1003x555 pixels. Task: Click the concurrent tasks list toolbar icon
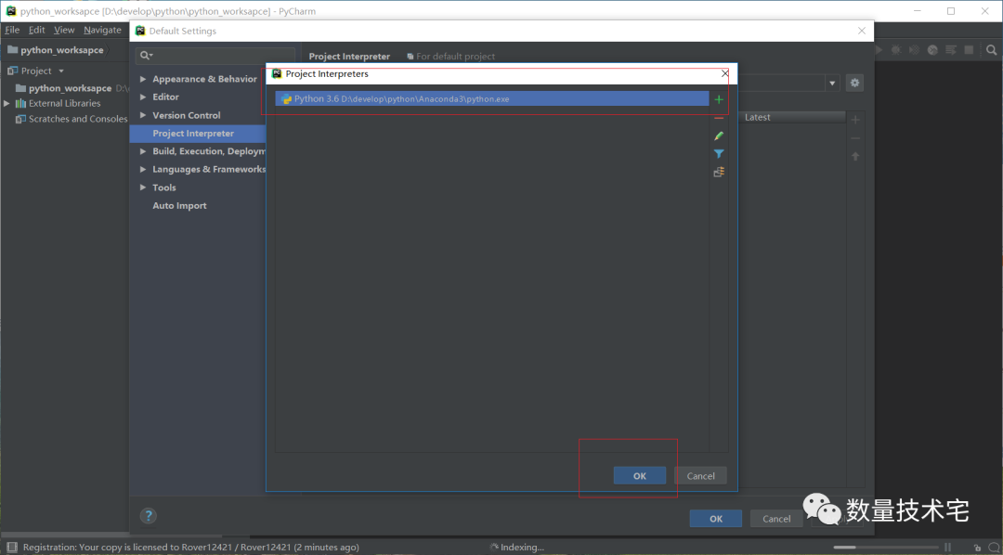tap(951, 50)
